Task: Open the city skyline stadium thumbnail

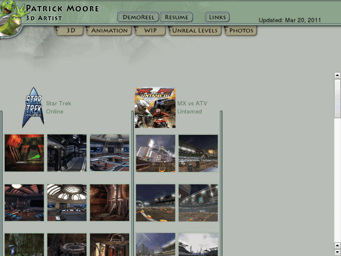Action: click(156, 244)
